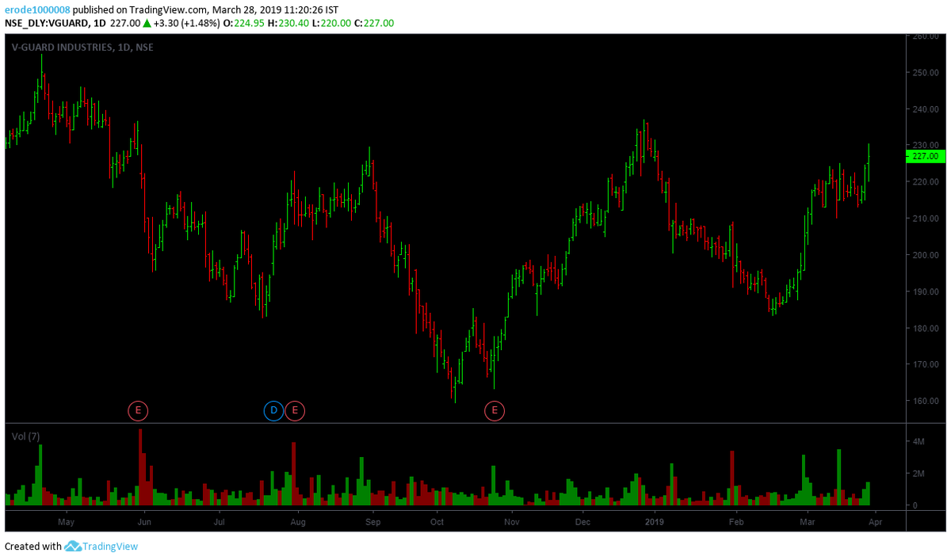Click the 2019 label on time axis
This screenshot has width=951, height=560.
pyautogui.click(x=654, y=522)
